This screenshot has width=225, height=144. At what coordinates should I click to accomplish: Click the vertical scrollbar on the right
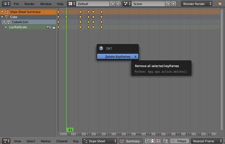pos(222,70)
